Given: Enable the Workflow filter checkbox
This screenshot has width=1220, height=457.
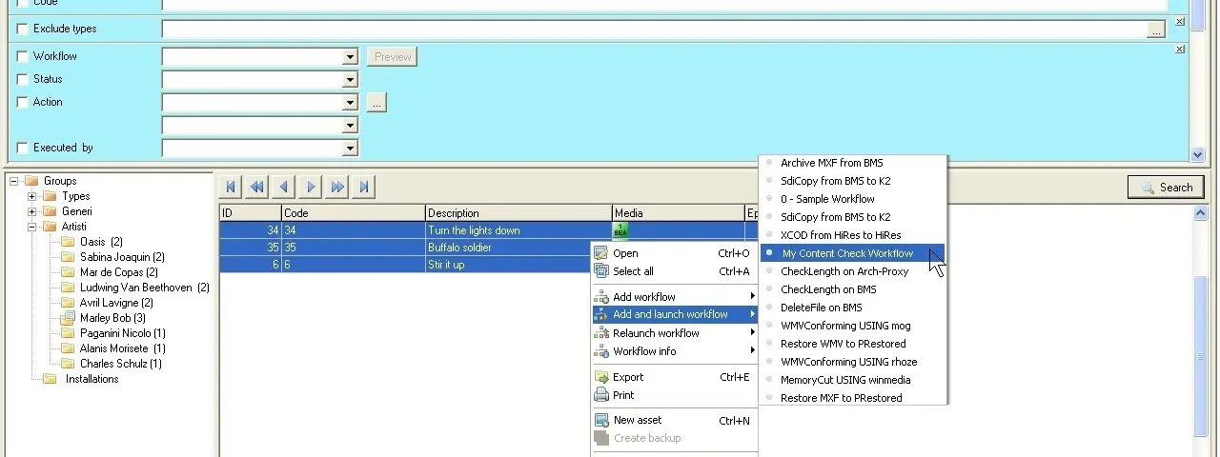Looking at the screenshot, I should (x=23, y=57).
